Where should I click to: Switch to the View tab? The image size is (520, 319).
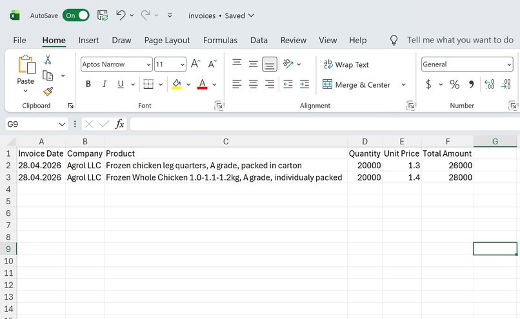click(328, 40)
